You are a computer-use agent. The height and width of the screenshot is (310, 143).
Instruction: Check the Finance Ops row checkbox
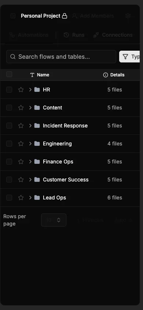pyautogui.click(x=9, y=162)
